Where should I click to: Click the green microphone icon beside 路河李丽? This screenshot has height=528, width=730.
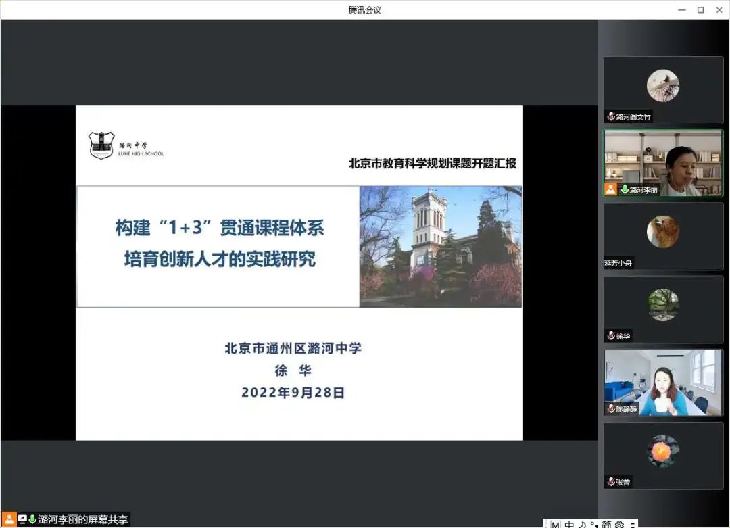click(x=625, y=190)
